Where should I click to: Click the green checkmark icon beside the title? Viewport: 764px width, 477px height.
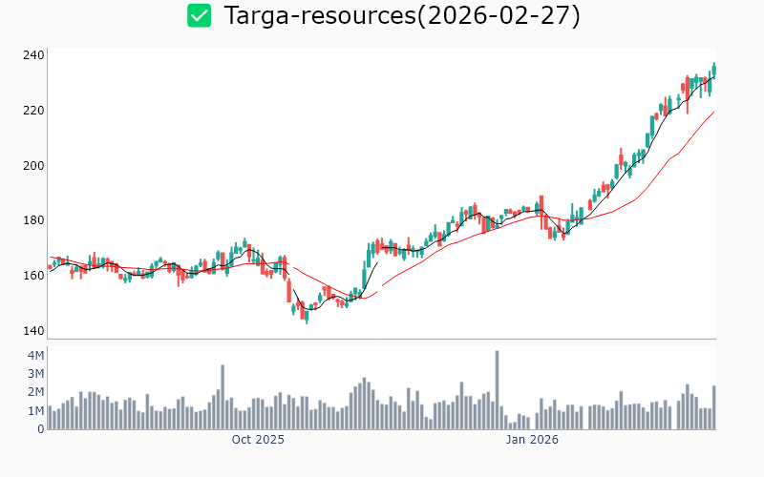click(x=199, y=15)
